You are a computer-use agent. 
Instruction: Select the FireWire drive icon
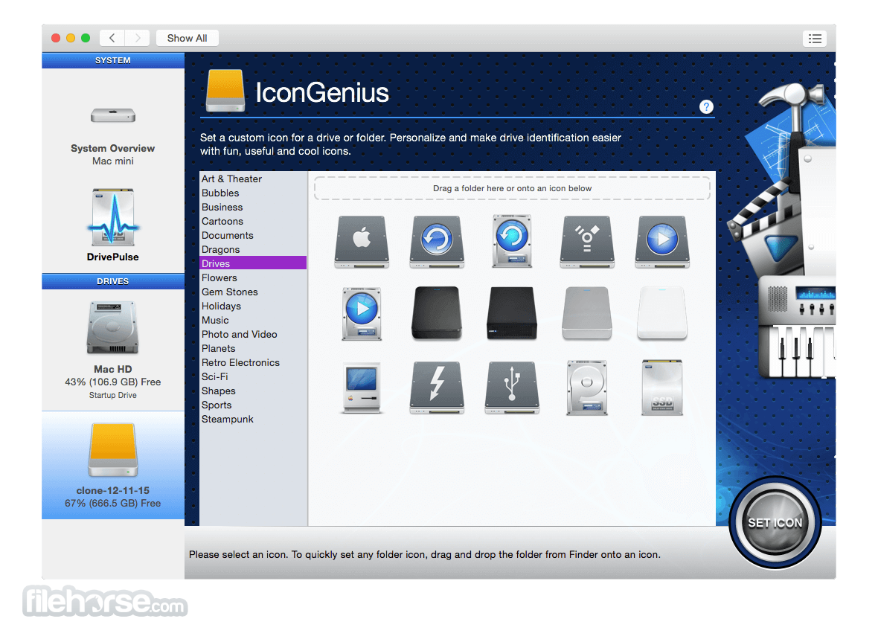tap(587, 241)
